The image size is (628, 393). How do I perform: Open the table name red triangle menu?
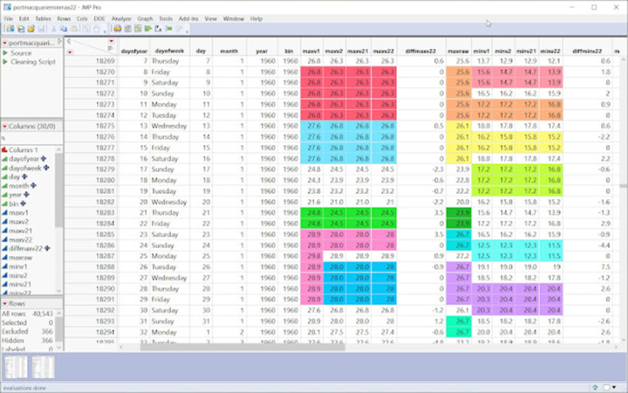coord(4,43)
